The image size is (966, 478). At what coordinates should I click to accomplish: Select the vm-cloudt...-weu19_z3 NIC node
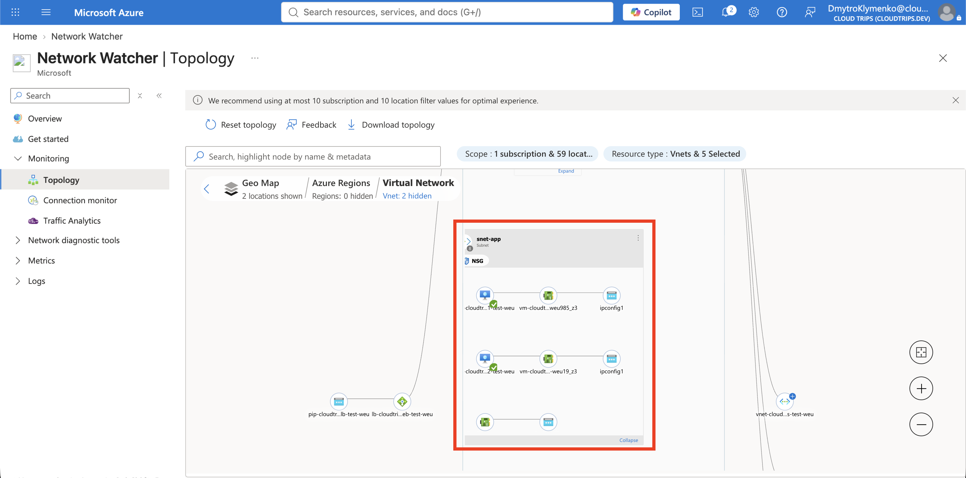tap(548, 359)
